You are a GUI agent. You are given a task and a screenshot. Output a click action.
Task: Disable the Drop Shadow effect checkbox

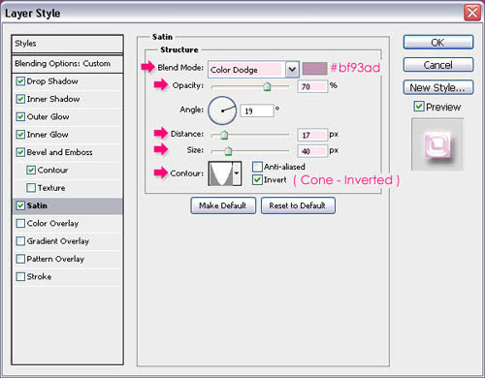20,81
